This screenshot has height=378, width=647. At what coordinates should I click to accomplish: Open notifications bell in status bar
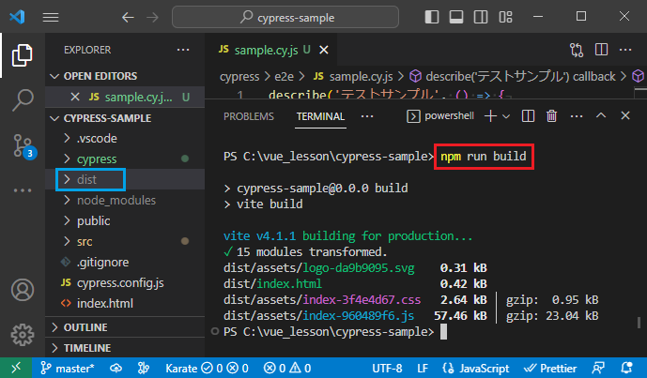coord(626,368)
